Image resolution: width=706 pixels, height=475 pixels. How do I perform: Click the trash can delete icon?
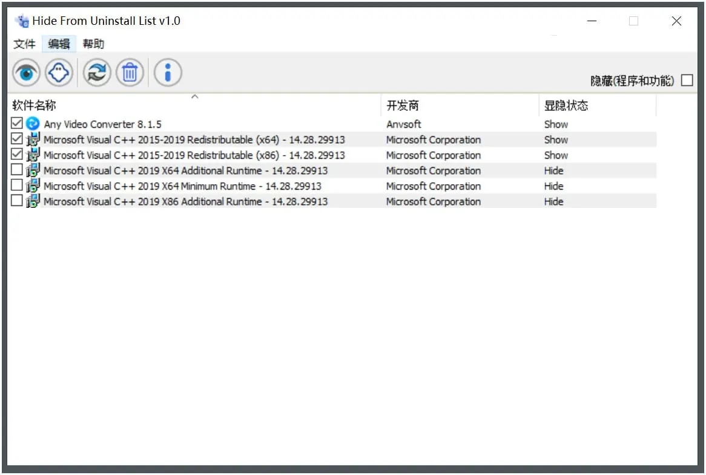pyautogui.click(x=130, y=73)
